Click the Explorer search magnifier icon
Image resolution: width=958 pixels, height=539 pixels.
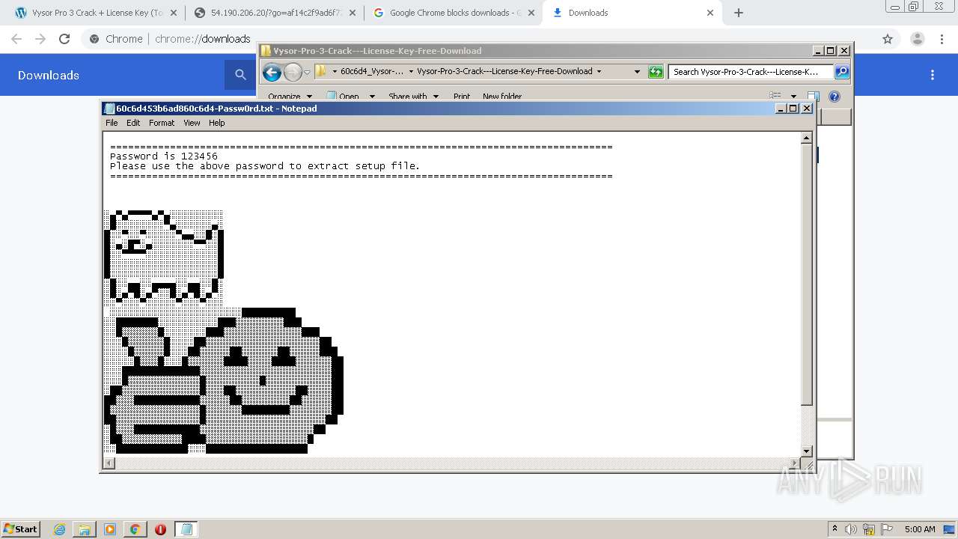tap(842, 72)
